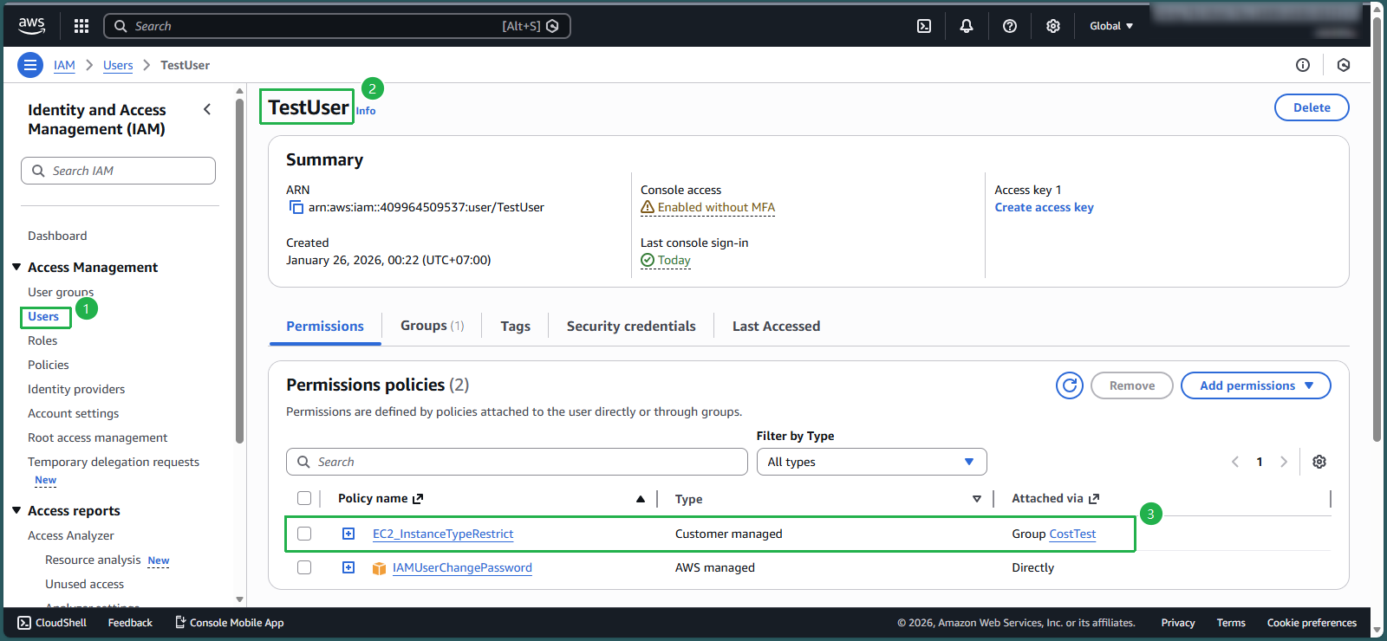Click Enabled without MFA link

tap(716, 207)
